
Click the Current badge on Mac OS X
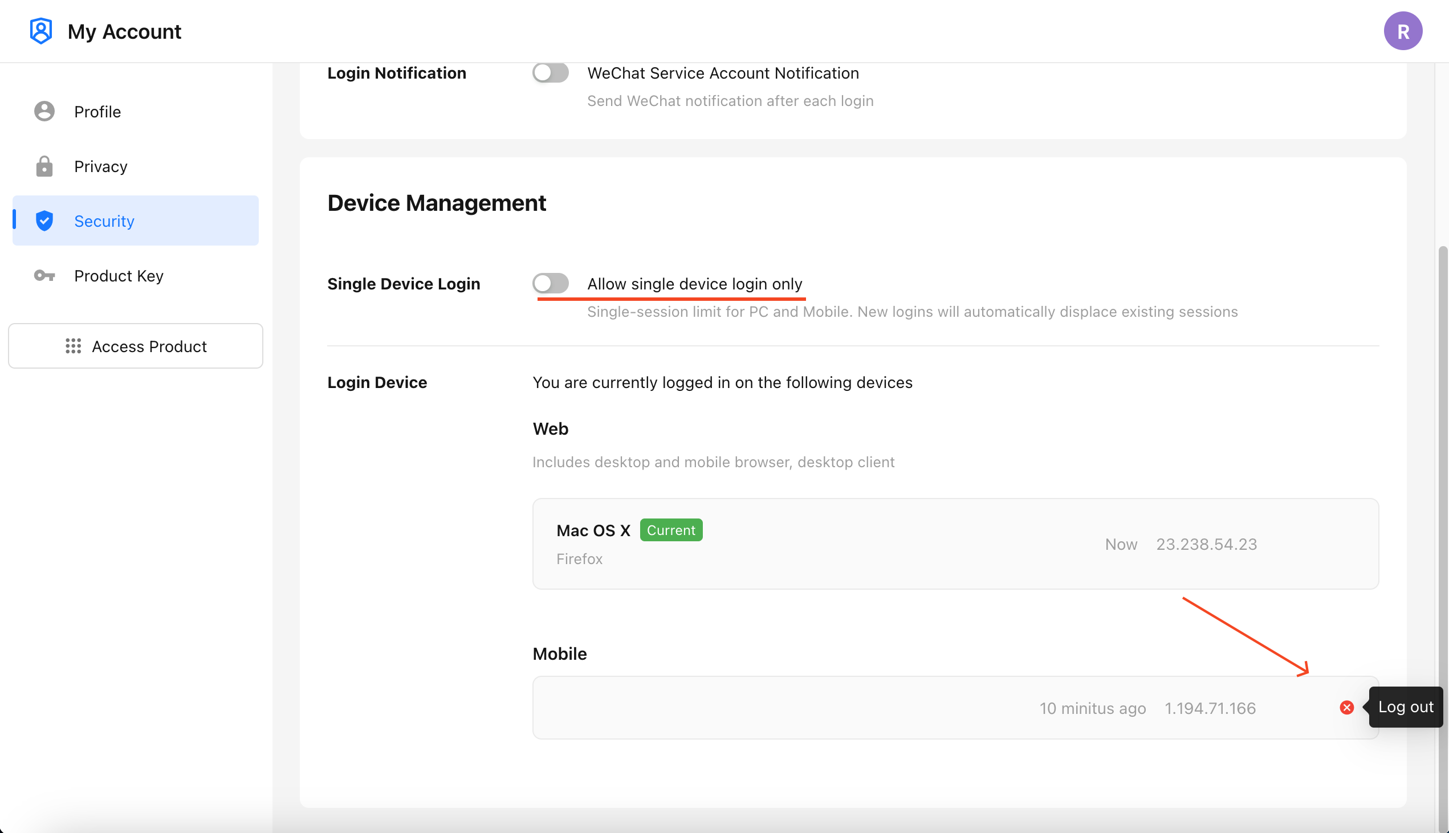tap(671, 530)
